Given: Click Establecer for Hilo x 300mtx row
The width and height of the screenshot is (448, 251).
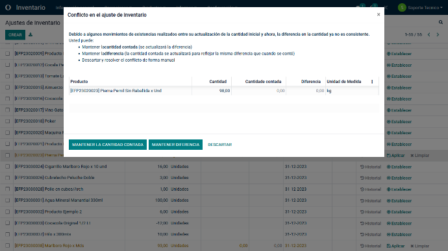Looking at the screenshot, I should tap(399, 234).
